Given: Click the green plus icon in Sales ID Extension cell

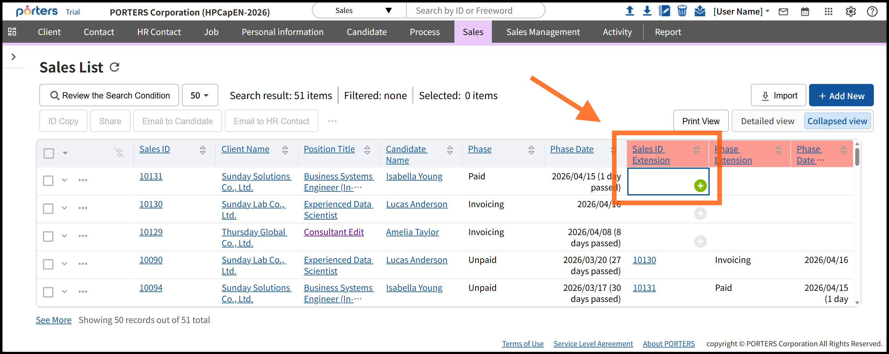Looking at the screenshot, I should [700, 186].
